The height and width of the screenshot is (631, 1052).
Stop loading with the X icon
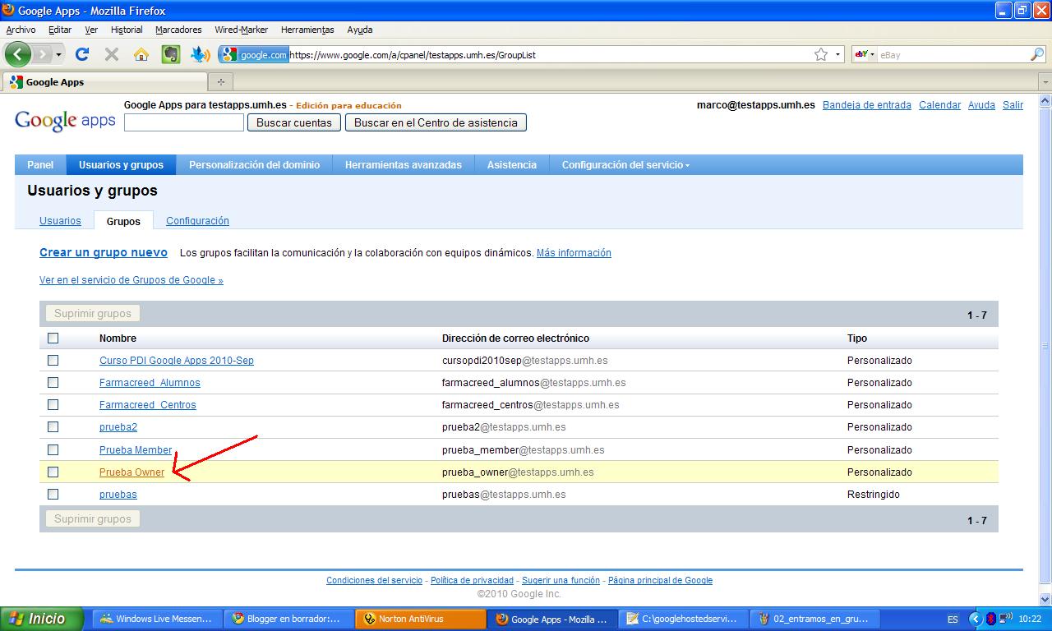[x=112, y=54]
